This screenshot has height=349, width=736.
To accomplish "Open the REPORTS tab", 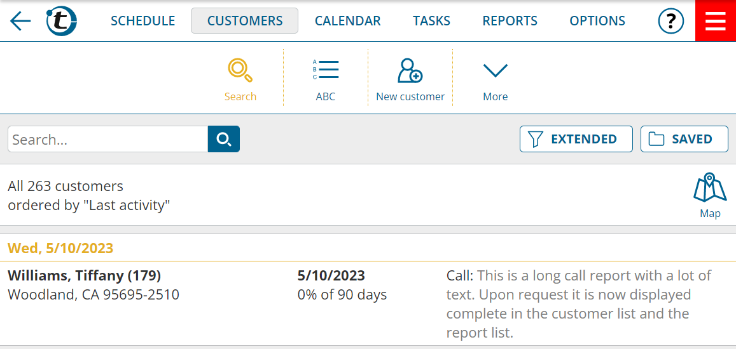I will (x=510, y=21).
